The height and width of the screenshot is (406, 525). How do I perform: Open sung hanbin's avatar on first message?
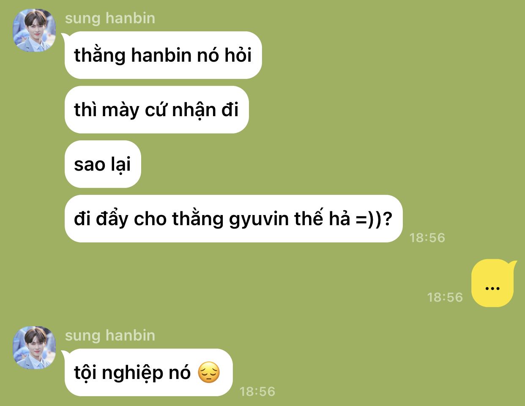tap(34, 30)
